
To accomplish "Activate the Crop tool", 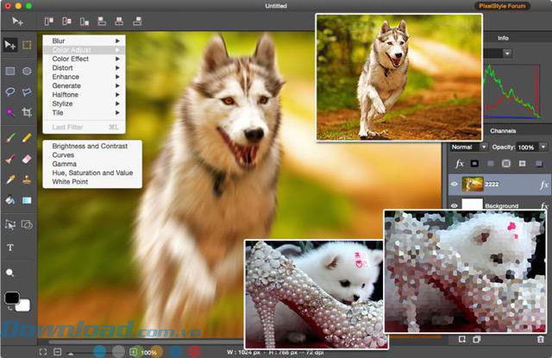I will click(28, 112).
